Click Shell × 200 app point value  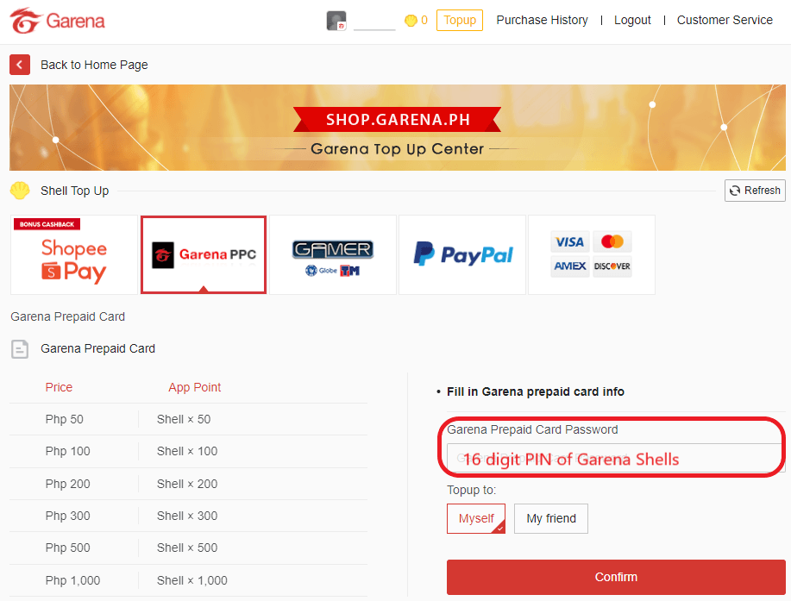(187, 484)
